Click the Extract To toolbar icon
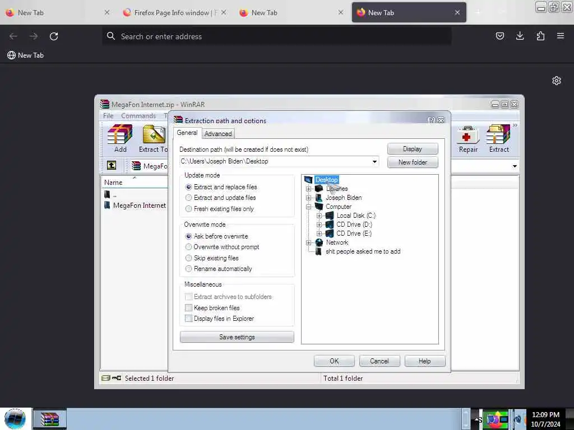574x430 pixels. (x=154, y=139)
